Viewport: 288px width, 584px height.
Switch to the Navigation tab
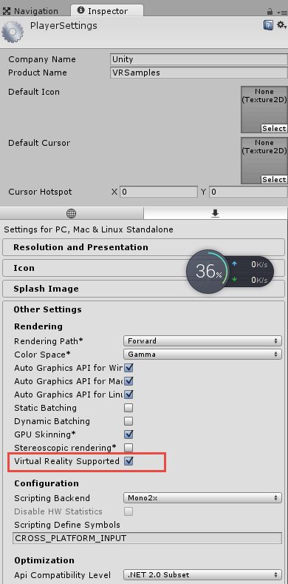(x=30, y=11)
